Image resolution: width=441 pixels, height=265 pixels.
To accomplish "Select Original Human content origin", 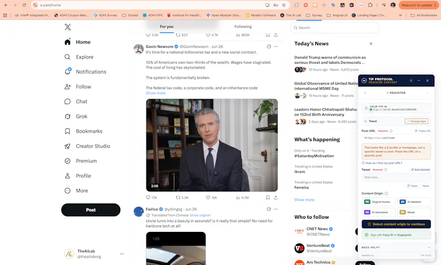I will 379,202.
